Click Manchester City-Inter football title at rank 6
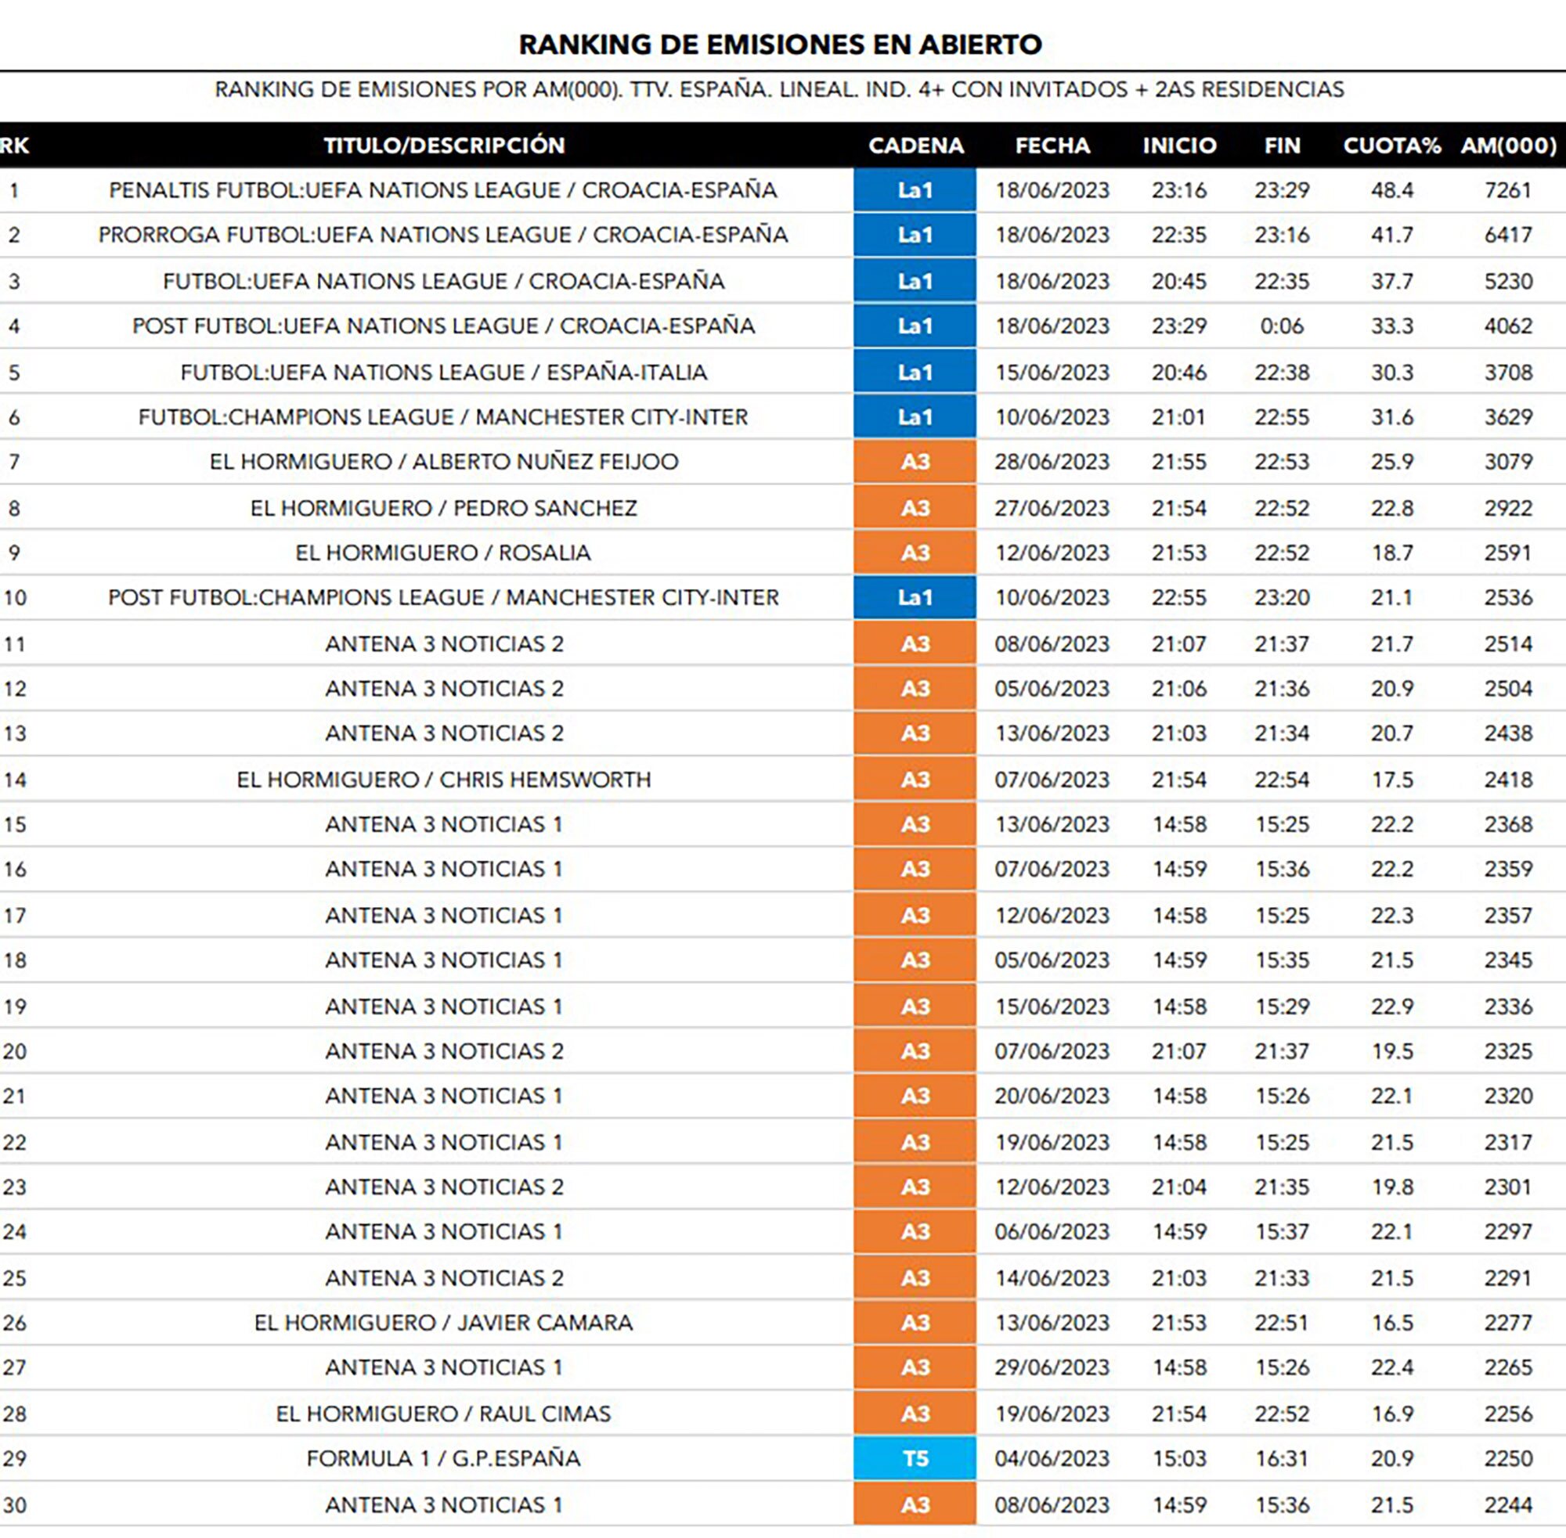This screenshot has height=1538, width=1566. [x=443, y=417]
